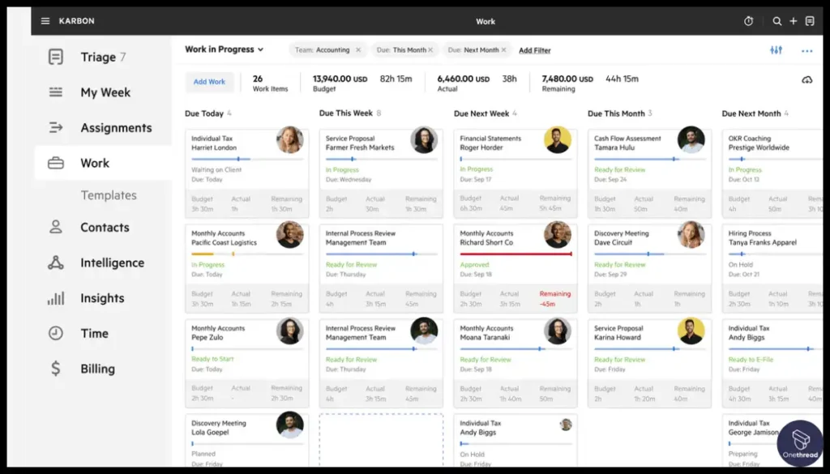
Task: Click Harriet London card progress bar
Action: [247, 159]
